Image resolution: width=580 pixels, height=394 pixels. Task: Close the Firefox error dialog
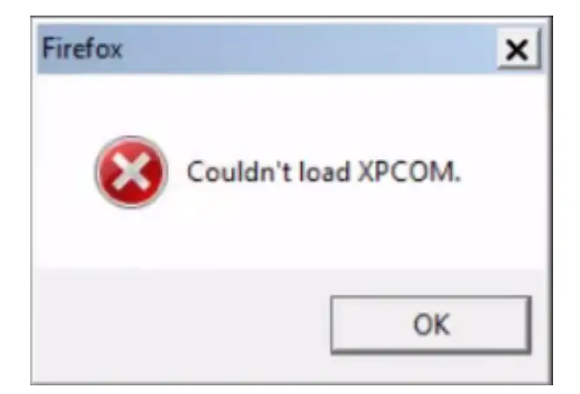pos(519,49)
